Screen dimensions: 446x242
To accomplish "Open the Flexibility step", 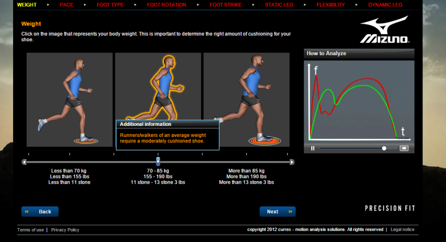I will pos(331,5).
